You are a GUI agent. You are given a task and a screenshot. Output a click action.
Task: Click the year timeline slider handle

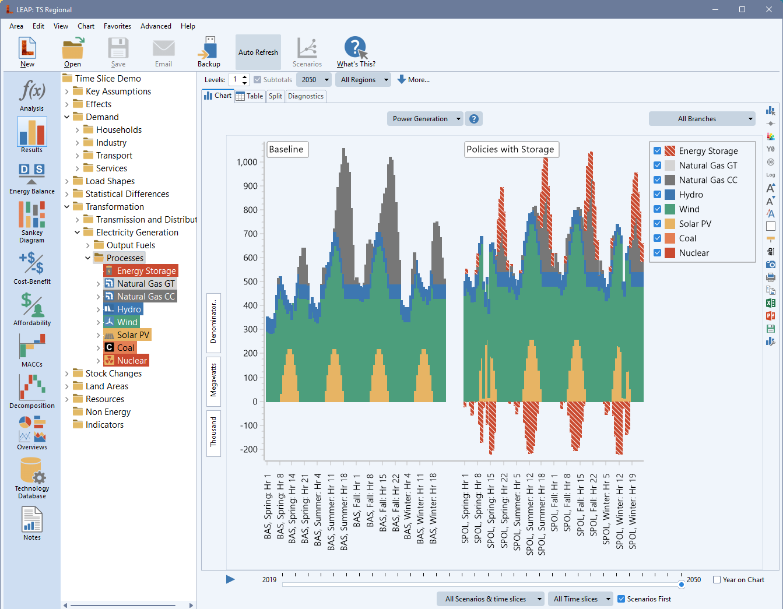[x=681, y=585]
